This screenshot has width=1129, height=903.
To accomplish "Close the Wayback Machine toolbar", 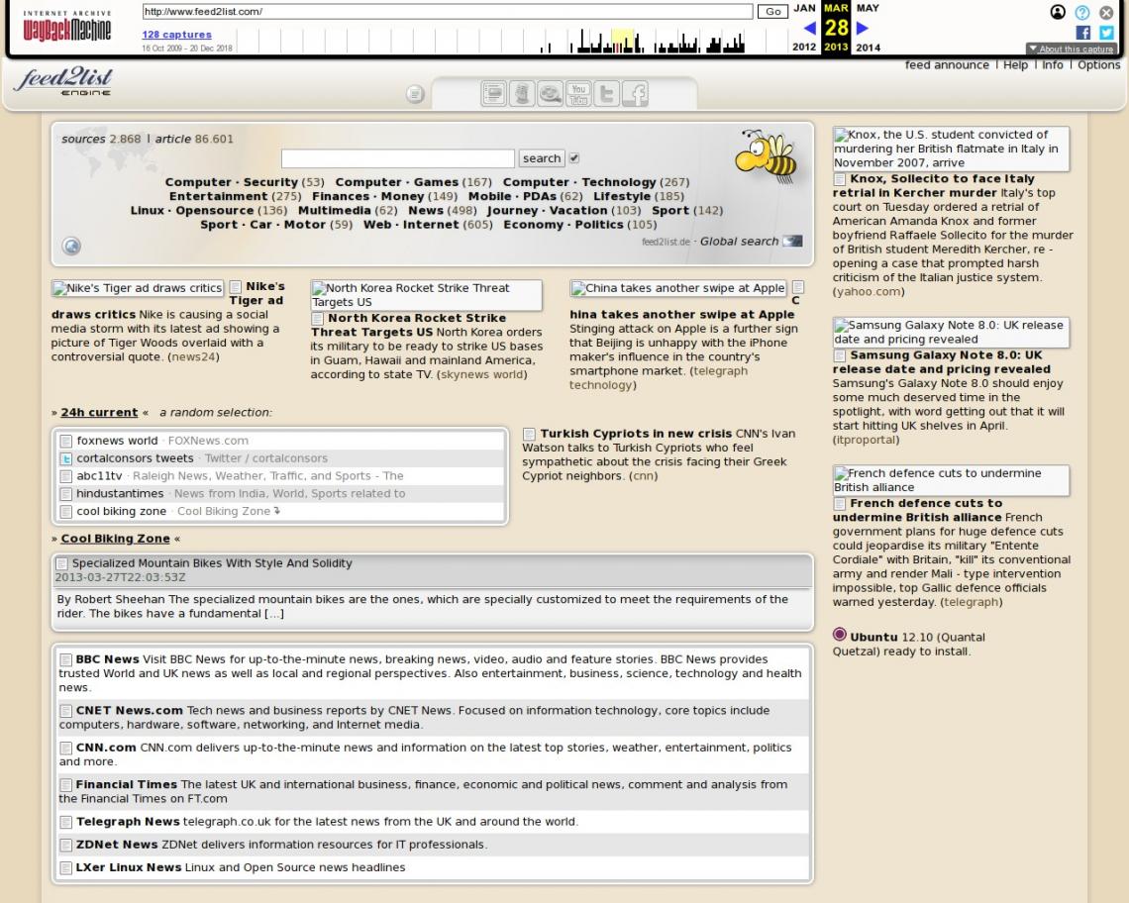I will pos(1106,12).
